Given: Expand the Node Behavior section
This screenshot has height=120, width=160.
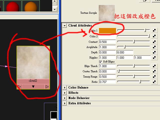Looking at the screenshot, I should tap(64, 98).
